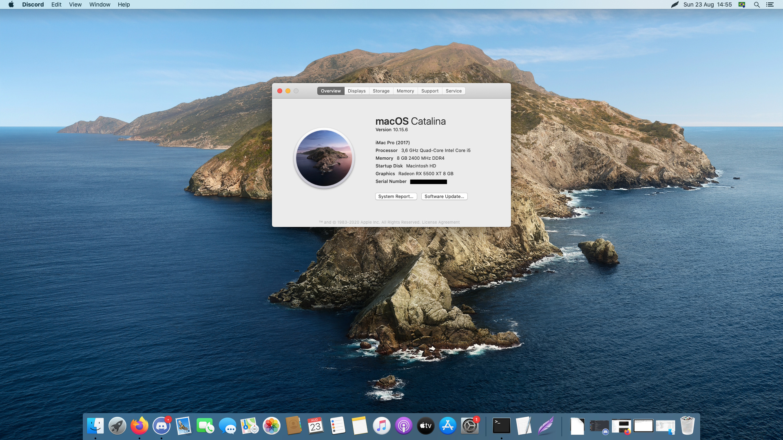
Task: Open Discord from the dock
Action: (161, 426)
